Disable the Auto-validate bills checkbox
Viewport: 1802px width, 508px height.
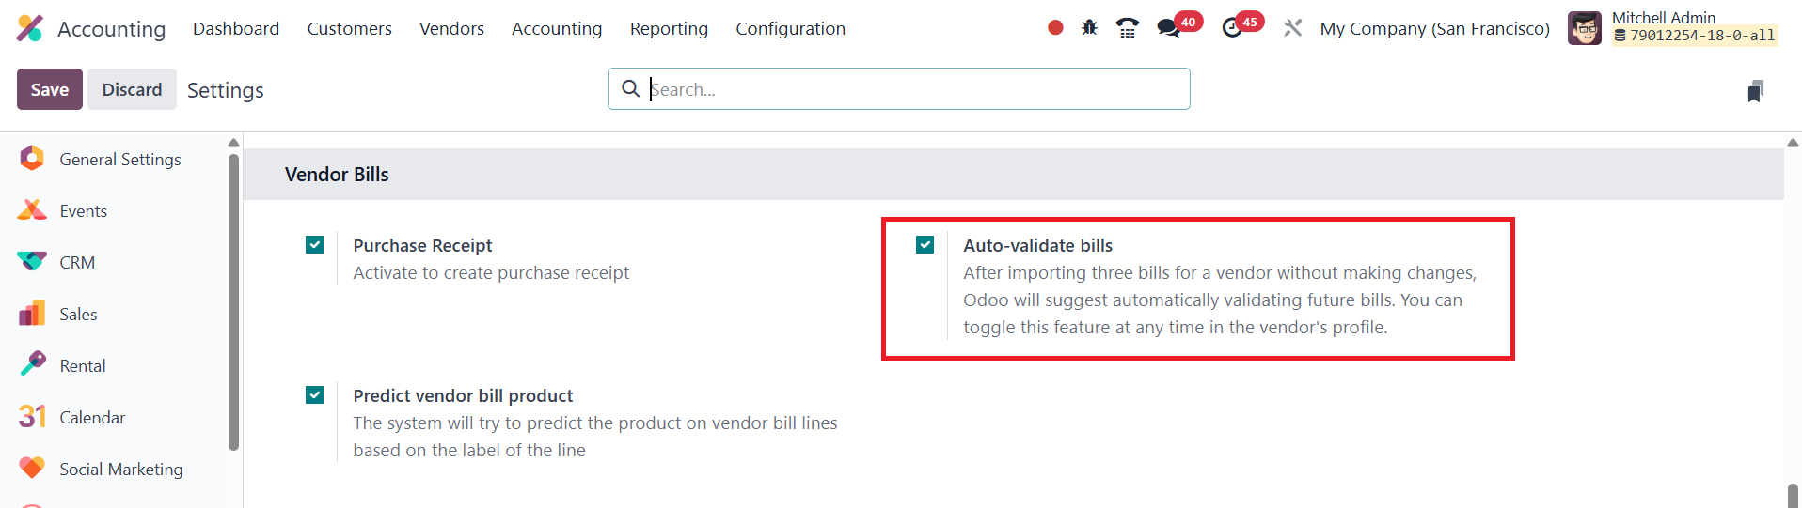[925, 245]
